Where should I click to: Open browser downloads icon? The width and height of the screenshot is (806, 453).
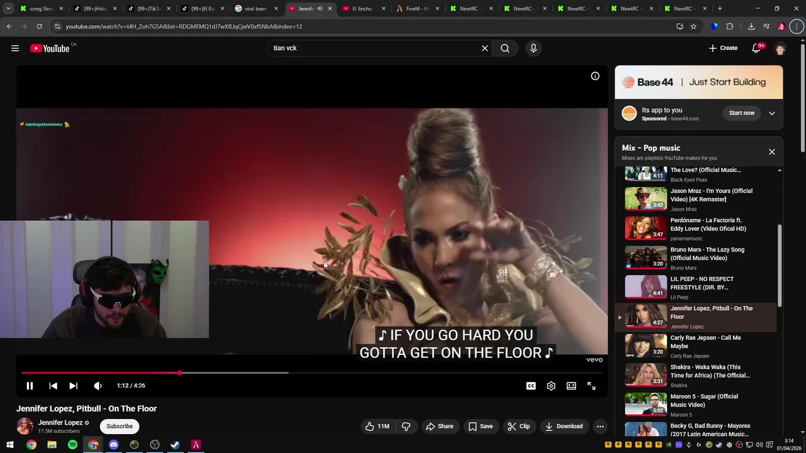pos(751,26)
